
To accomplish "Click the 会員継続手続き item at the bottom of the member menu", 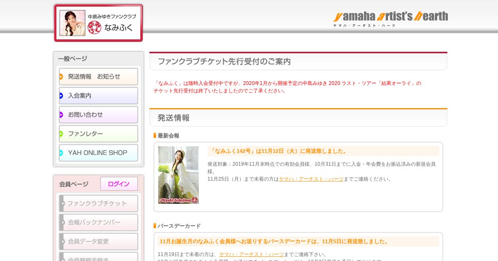I will coord(98,257).
